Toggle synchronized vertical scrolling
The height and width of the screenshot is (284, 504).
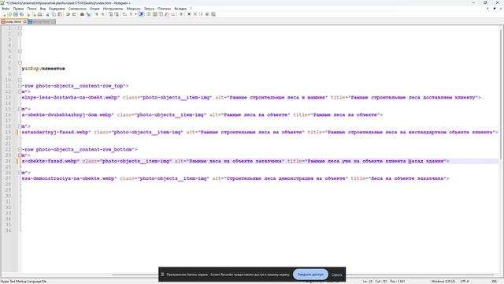(x=110, y=14)
